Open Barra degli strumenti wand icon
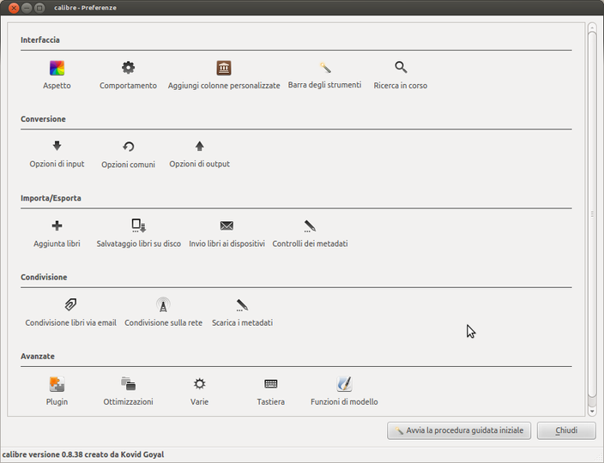Viewport: 604px width, 463px height. coord(325,68)
